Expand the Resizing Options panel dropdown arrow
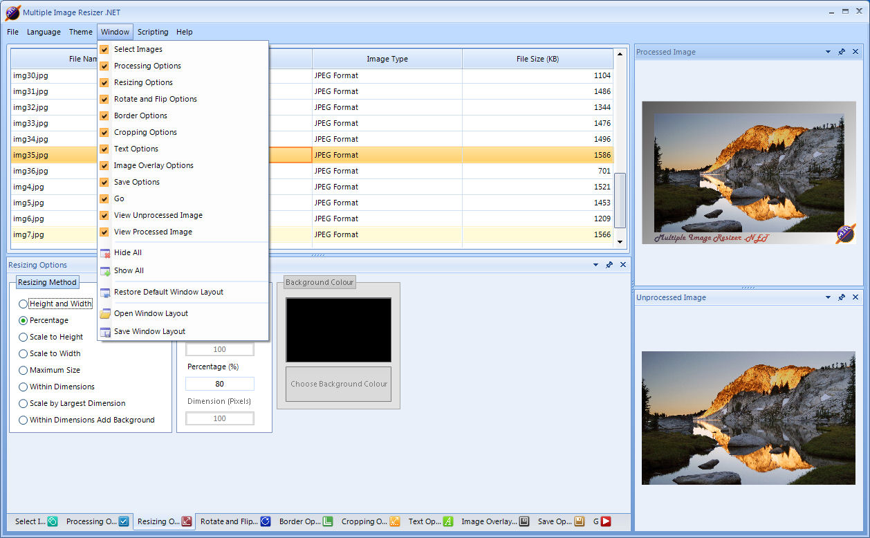Viewport: 870px width, 538px height. coord(595,265)
